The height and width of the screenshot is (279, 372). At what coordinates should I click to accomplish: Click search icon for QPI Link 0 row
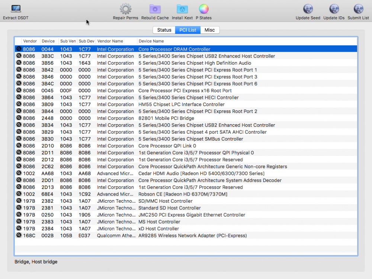(x=19, y=145)
